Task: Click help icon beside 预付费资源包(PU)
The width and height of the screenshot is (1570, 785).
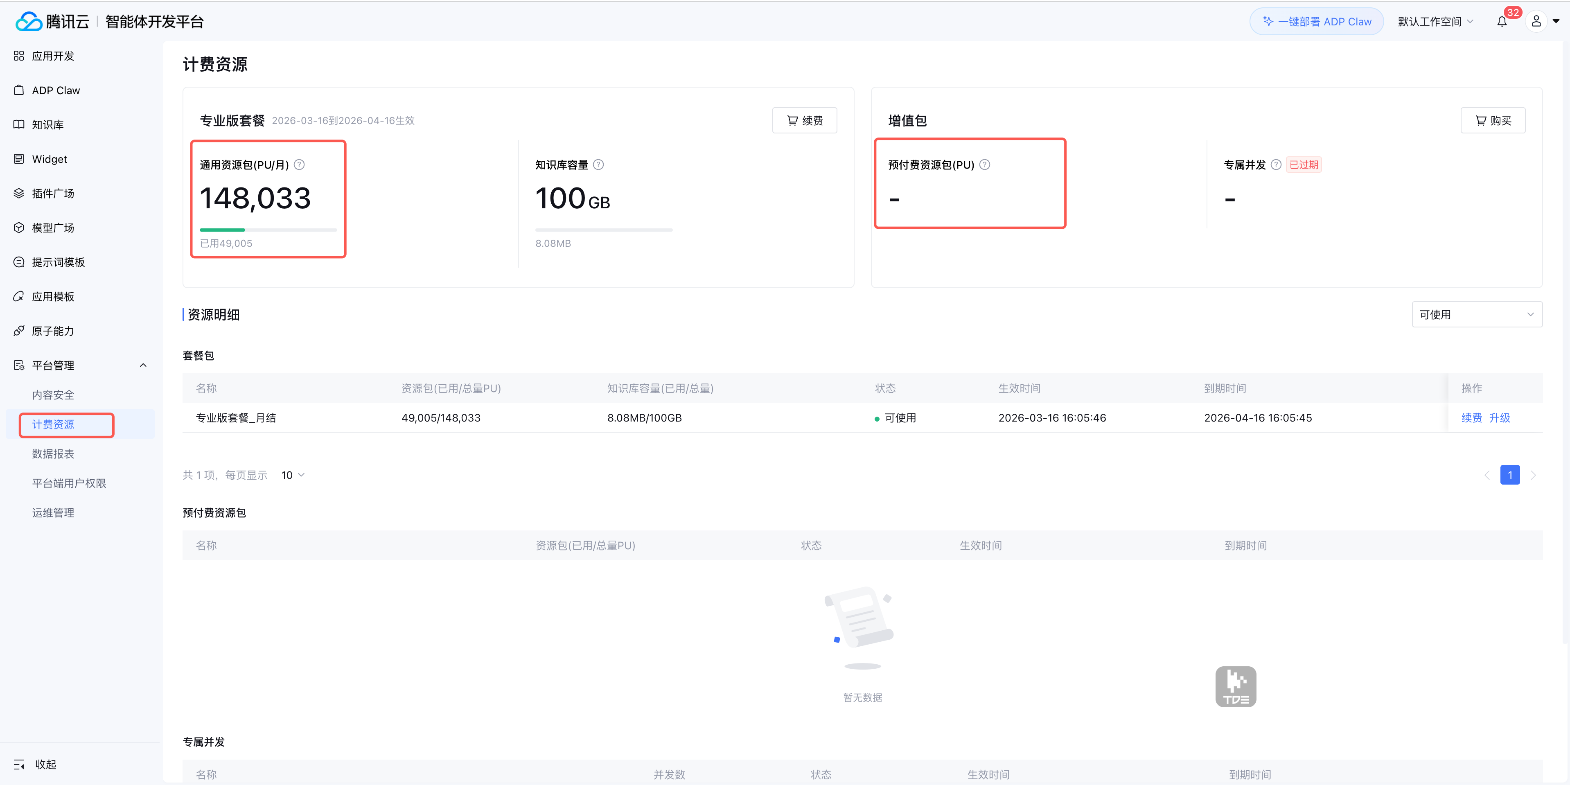Action: coord(984,165)
